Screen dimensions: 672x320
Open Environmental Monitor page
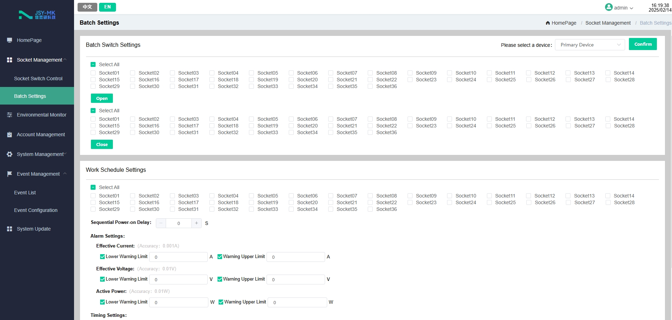(37, 115)
